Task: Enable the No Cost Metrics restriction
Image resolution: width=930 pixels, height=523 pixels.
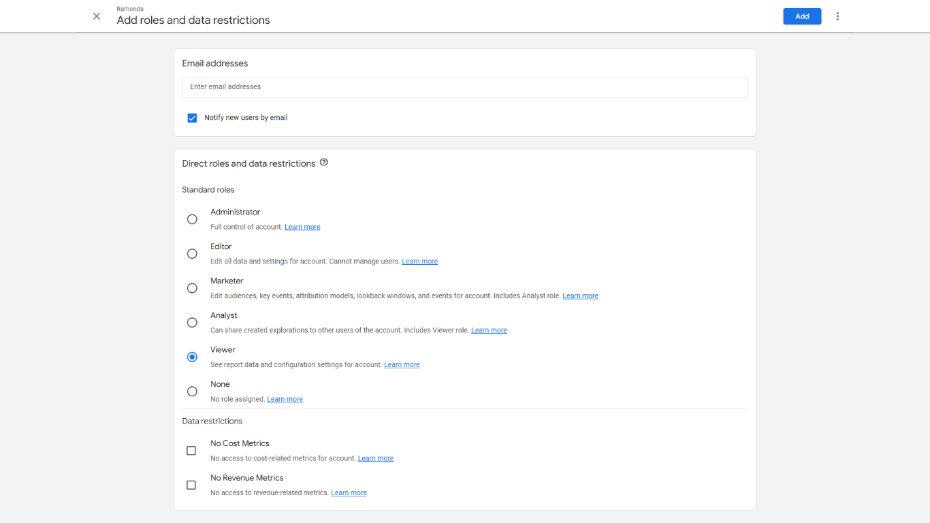Action: tap(191, 450)
